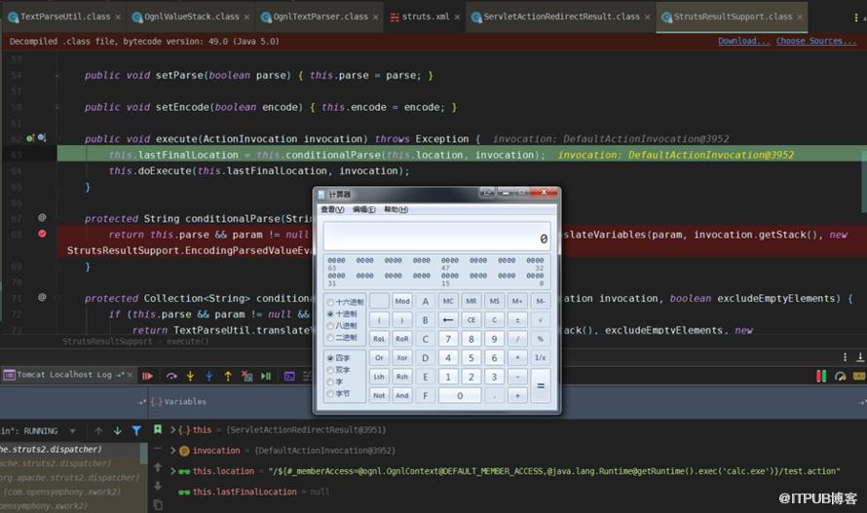The height and width of the screenshot is (513, 867).
Task: Open the RUNNING thread dropdown
Action: tap(72, 430)
